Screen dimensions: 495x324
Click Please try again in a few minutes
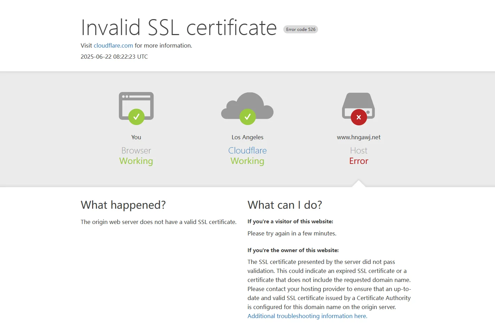pos(292,233)
